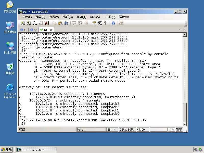The width and height of the screenshot is (204, 153).
Task: Click the Connect toolbar icon
Action: pos(23,23)
